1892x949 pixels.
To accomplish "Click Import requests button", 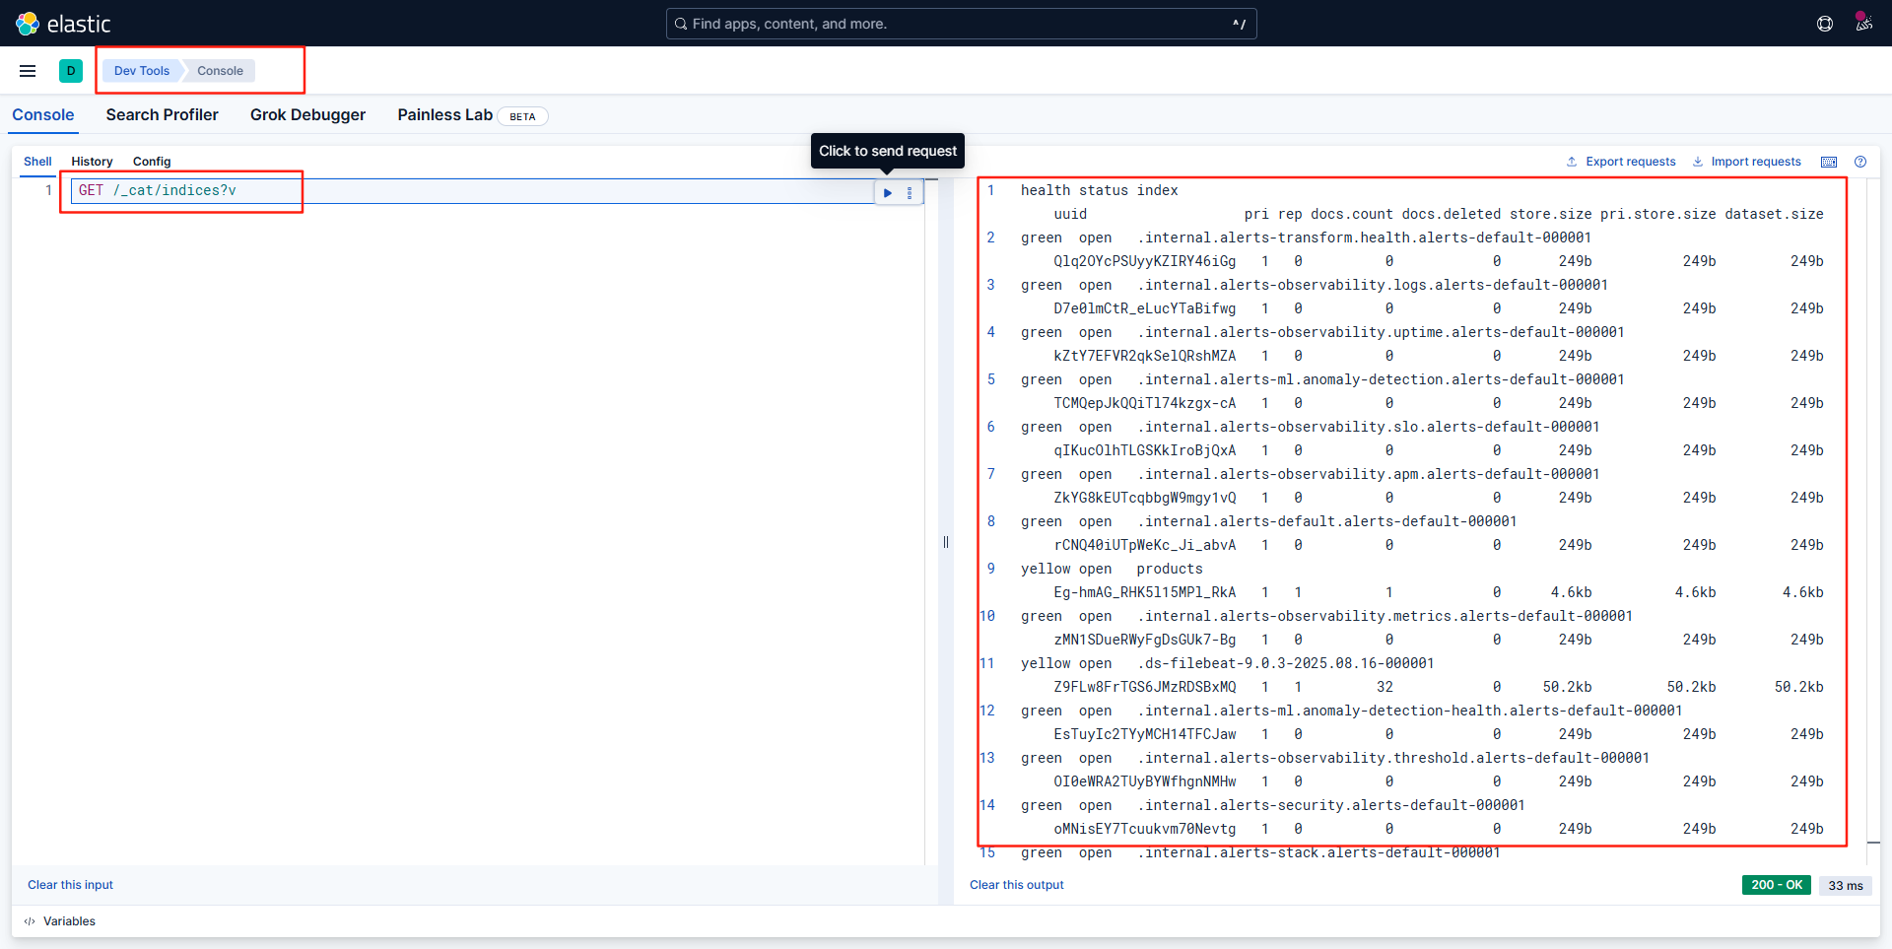I will 1747,162.
